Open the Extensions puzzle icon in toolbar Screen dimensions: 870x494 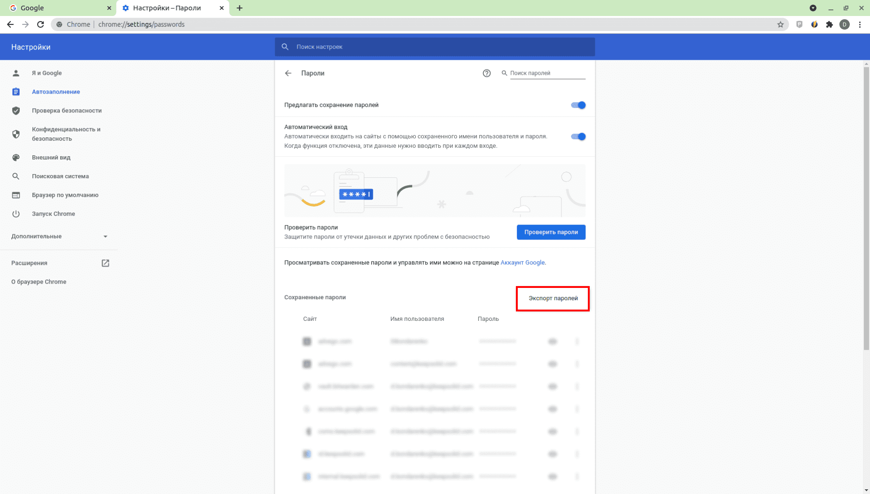(x=829, y=24)
